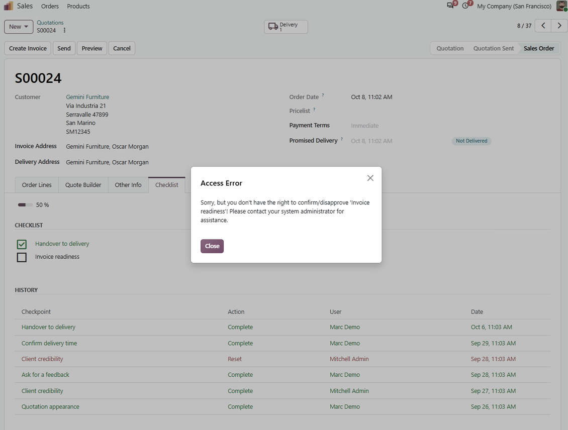Screen dimensions: 568x430
Task: Click the S00024 order title
Action: [x=38, y=78]
